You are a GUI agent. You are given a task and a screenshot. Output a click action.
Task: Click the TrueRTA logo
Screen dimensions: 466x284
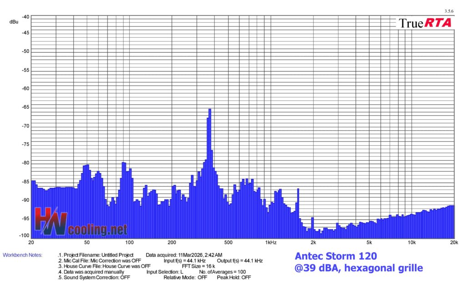(425, 23)
